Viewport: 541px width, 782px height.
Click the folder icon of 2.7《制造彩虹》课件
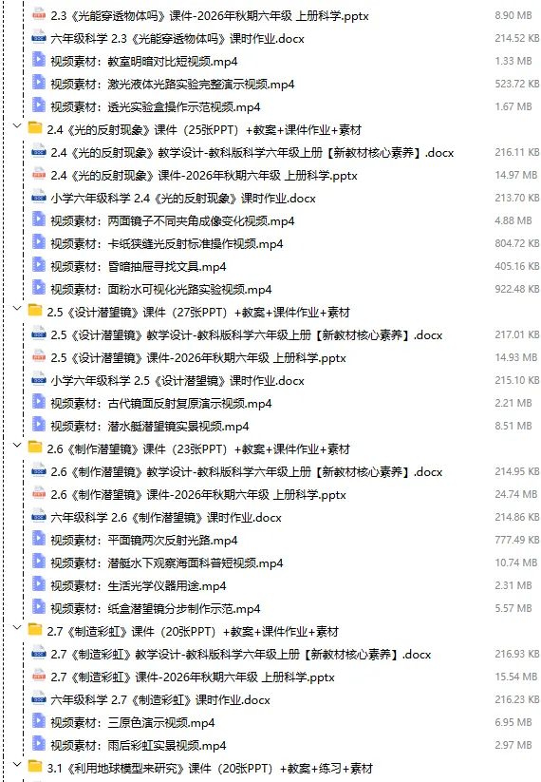pos(35,630)
